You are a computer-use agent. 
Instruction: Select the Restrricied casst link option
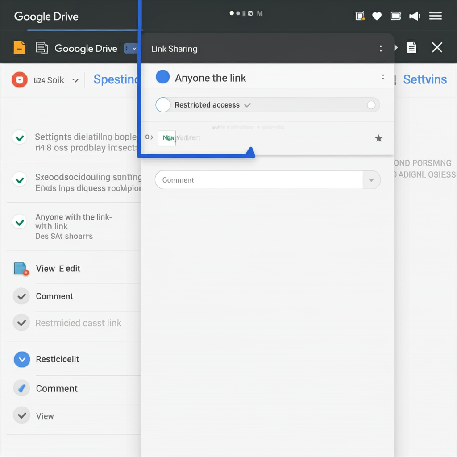point(79,323)
